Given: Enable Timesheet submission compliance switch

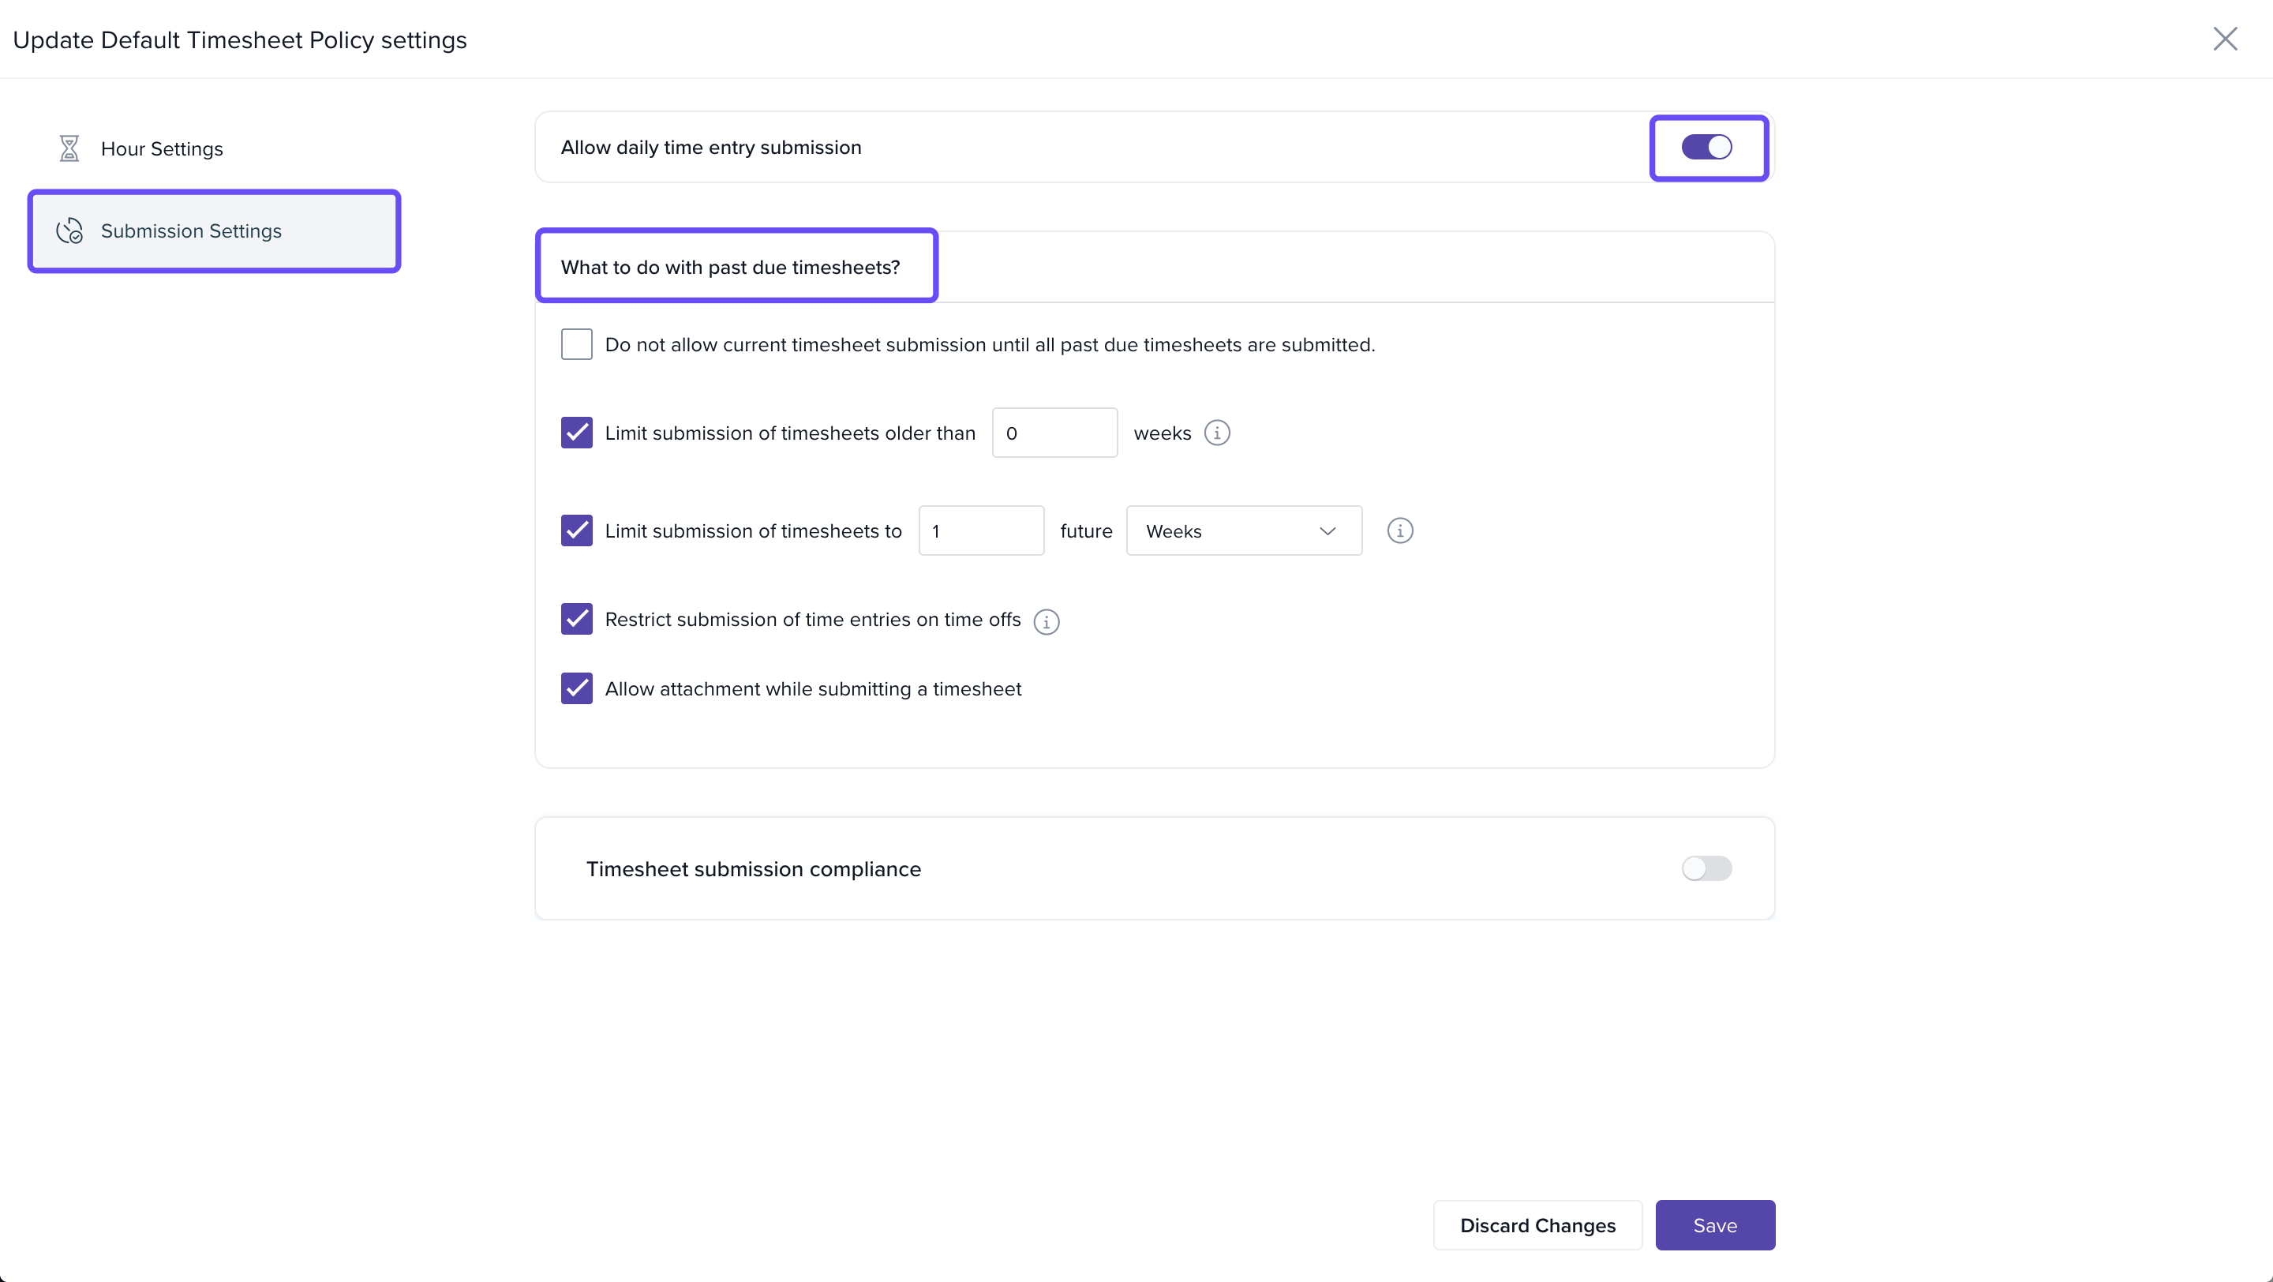Looking at the screenshot, I should pos(1706,869).
